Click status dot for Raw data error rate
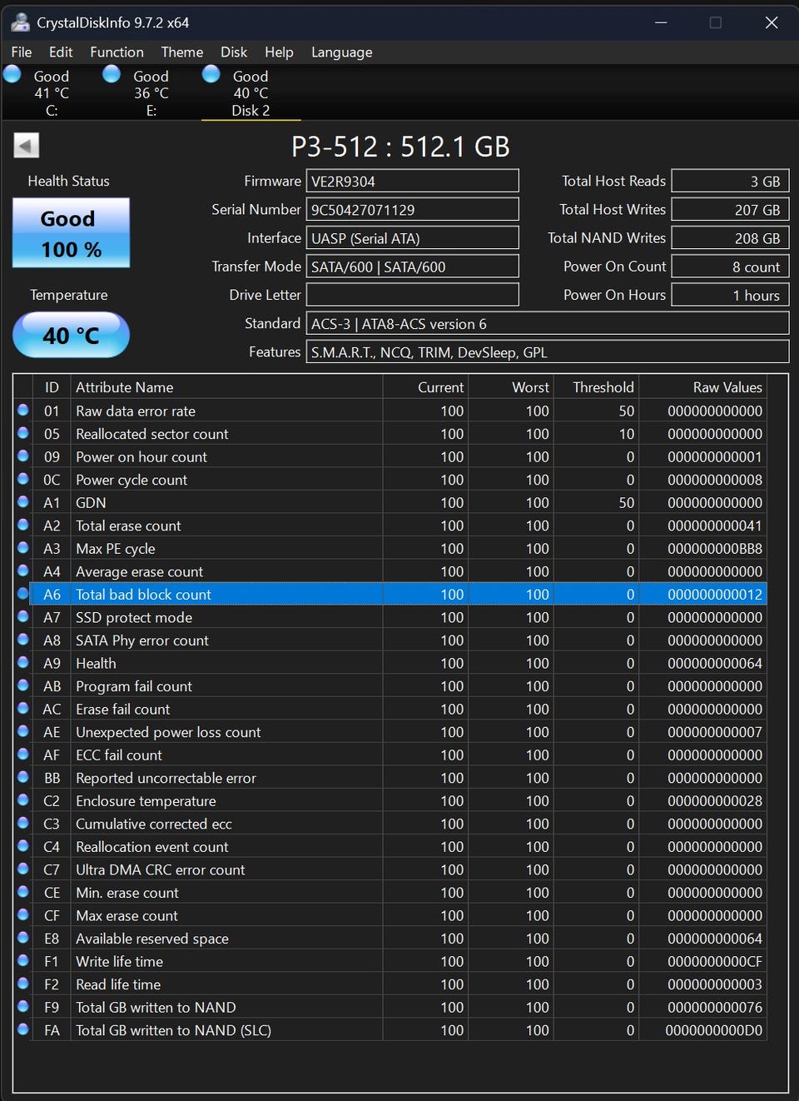The height and width of the screenshot is (1101, 799). click(23, 410)
